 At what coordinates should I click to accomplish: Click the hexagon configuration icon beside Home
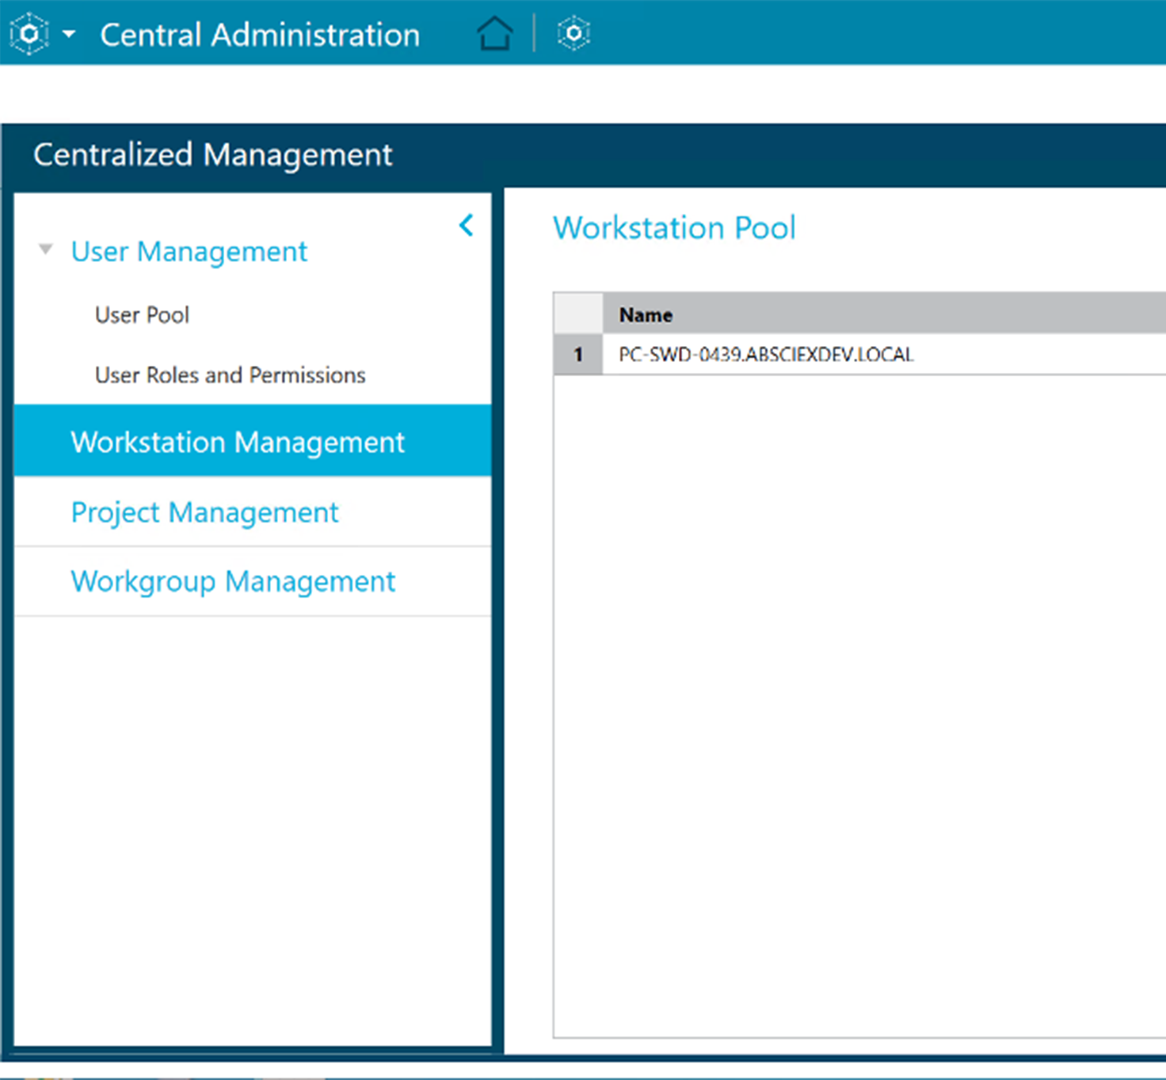click(x=573, y=33)
